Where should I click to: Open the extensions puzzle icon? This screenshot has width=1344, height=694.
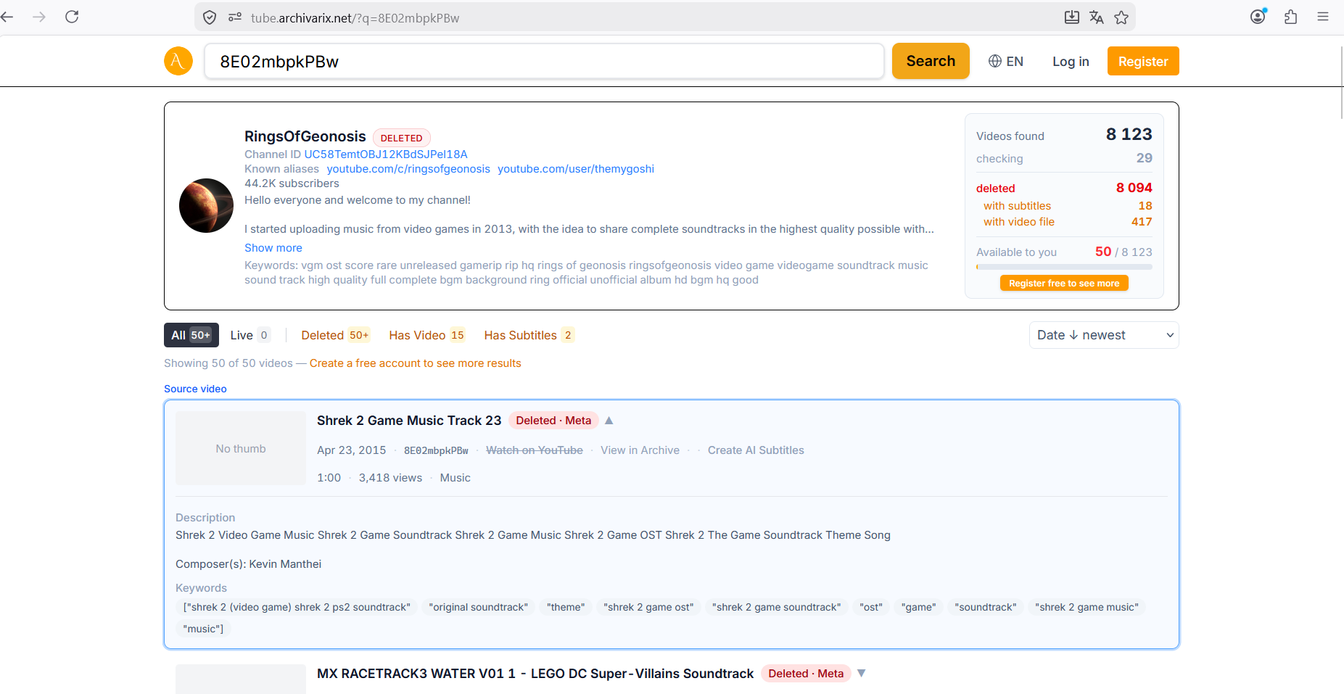(x=1290, y=17)
